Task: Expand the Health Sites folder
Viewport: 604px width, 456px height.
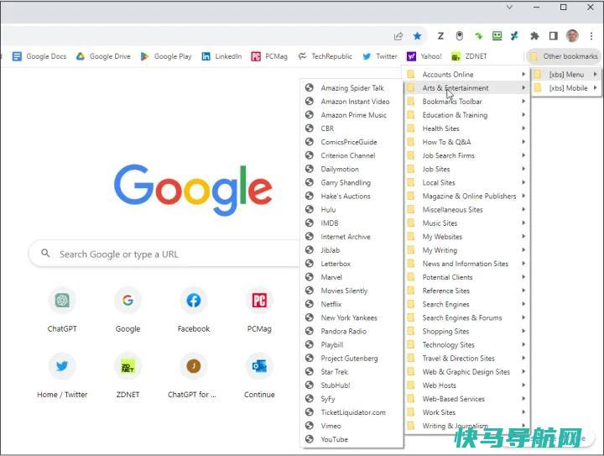Action: point(466,128)
